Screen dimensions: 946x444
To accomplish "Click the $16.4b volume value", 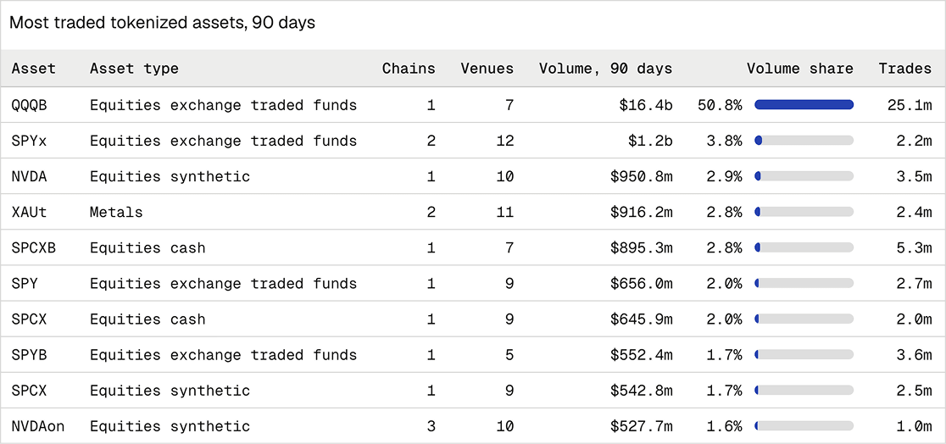I will (x=646, y=105).
